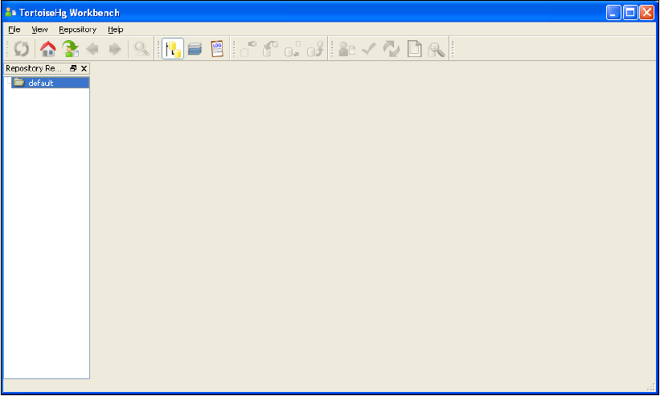The image size is (660, 396).
Task: Open the Repository menu
Action: 77,30
